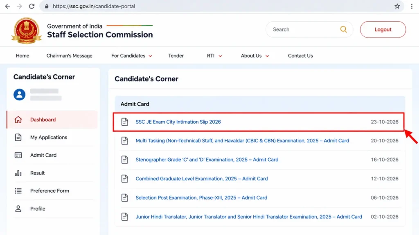Go to the Home menu item
Viewport: 419px width, 235px height.
[x=23, y=55]
